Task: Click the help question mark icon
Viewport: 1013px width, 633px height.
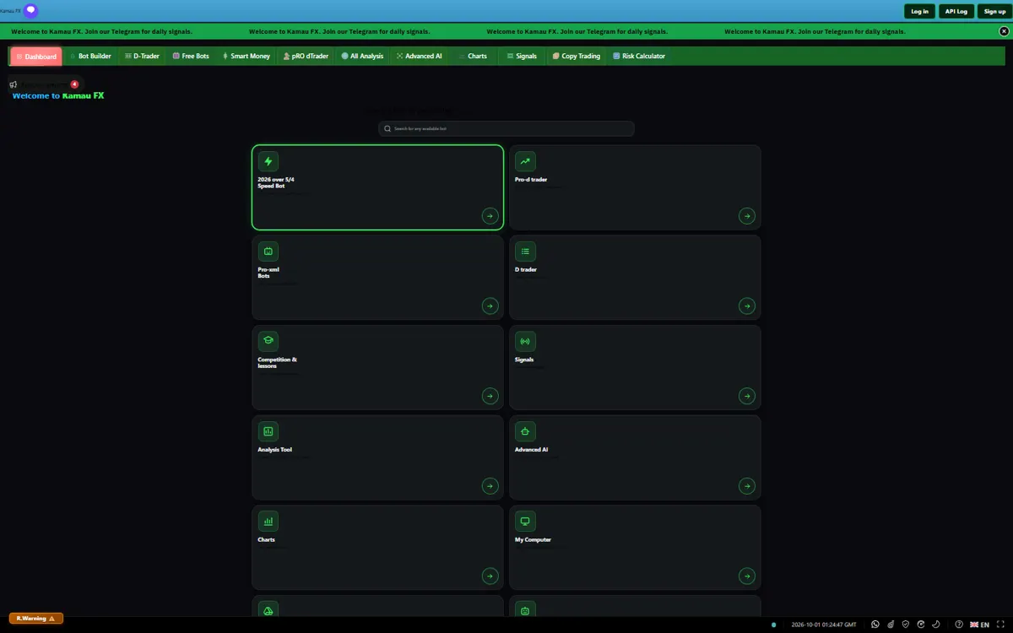Action: (x=959, y=625)
